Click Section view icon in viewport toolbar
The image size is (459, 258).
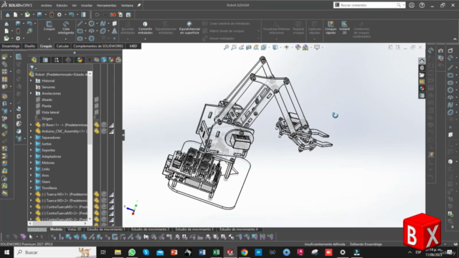249,47
